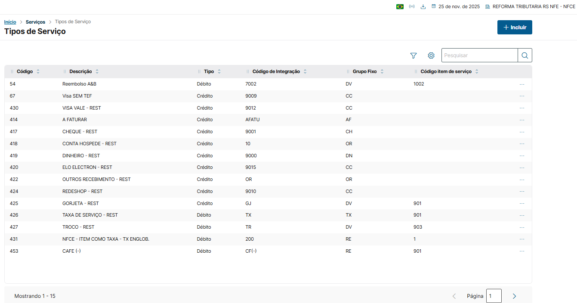This screenshot has height=303, width=577.
Task: Sort by the Grupo Fixo column
Action: [x=382, y=72]
